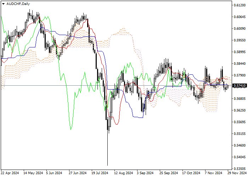The image size is (248, 177).
Task: Select the 14 May 2024 date label
Action: coord(33,173)
